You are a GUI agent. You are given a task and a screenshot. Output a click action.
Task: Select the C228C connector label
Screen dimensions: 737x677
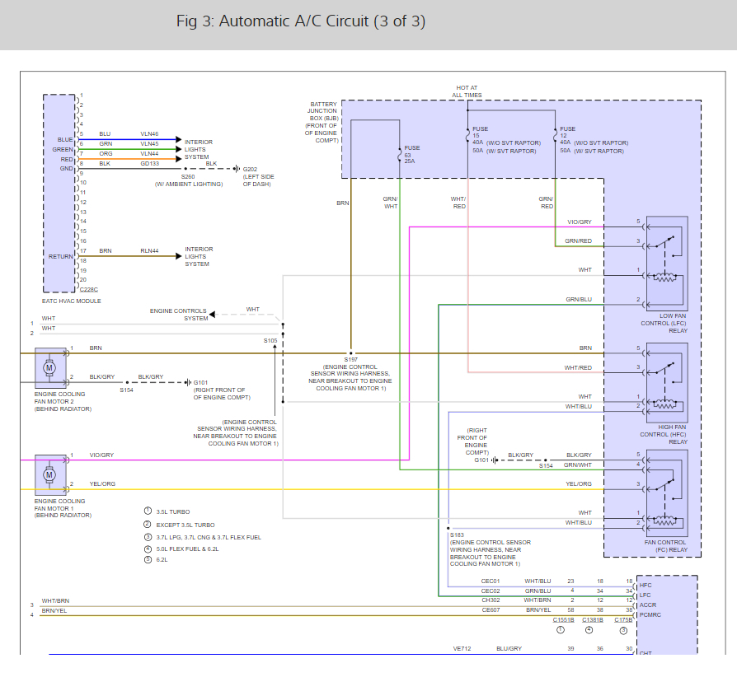[87, 290]
